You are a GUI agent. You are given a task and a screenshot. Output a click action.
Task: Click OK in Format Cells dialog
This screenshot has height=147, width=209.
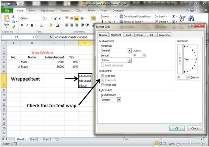[x=177, y=128]
